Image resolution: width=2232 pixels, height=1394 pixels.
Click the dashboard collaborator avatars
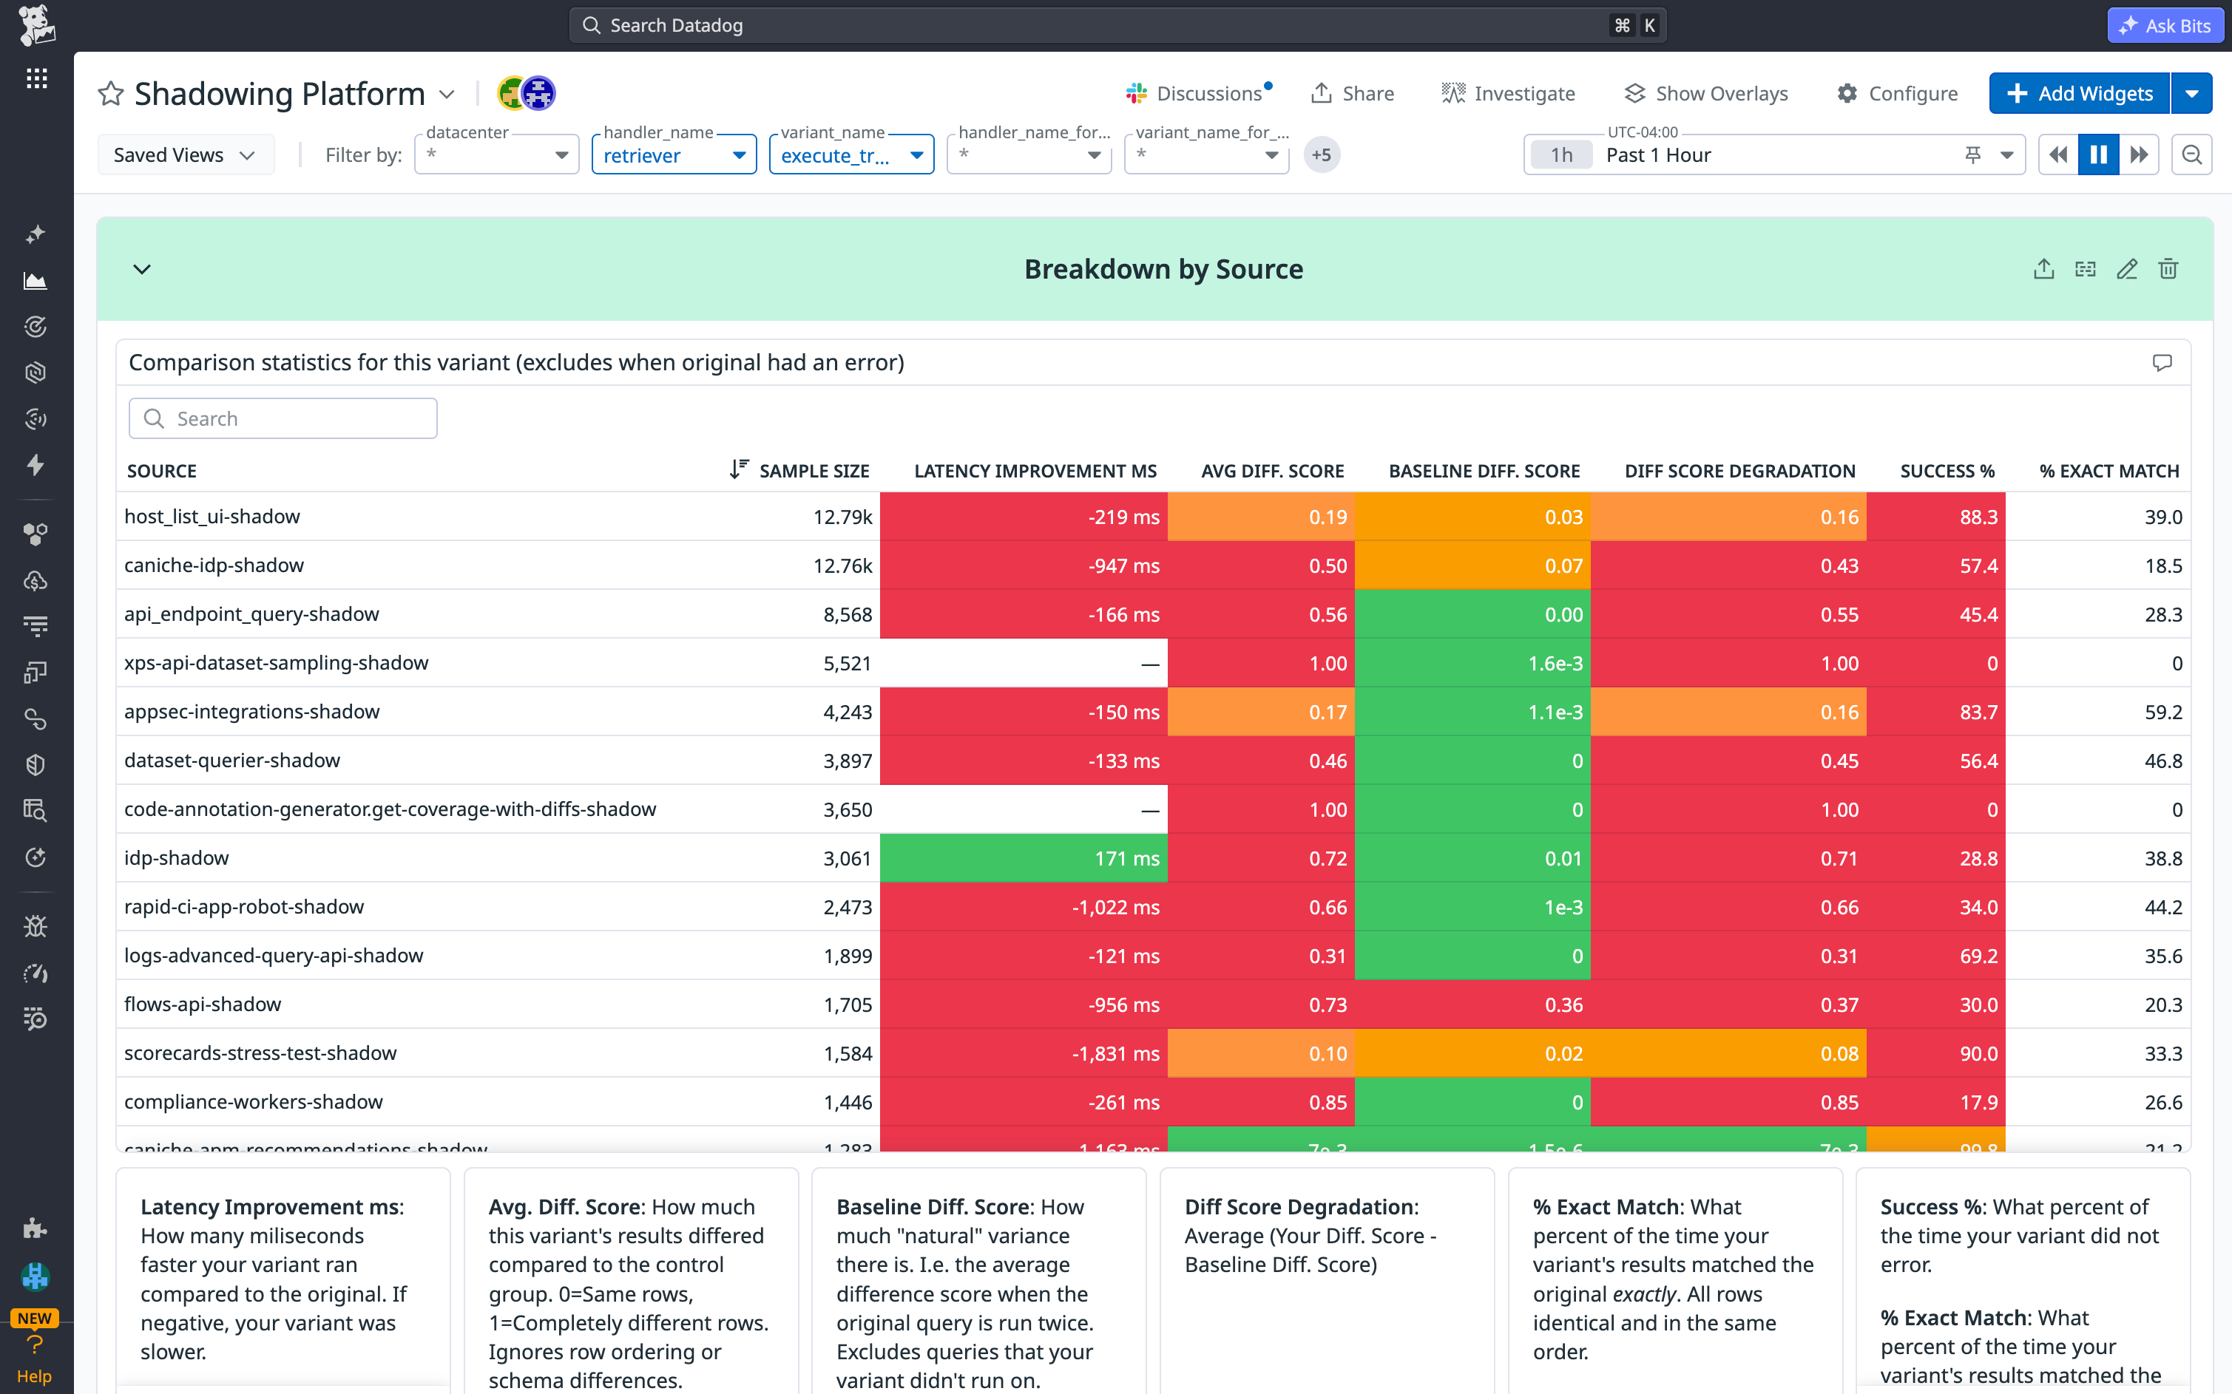click(527, 93)
